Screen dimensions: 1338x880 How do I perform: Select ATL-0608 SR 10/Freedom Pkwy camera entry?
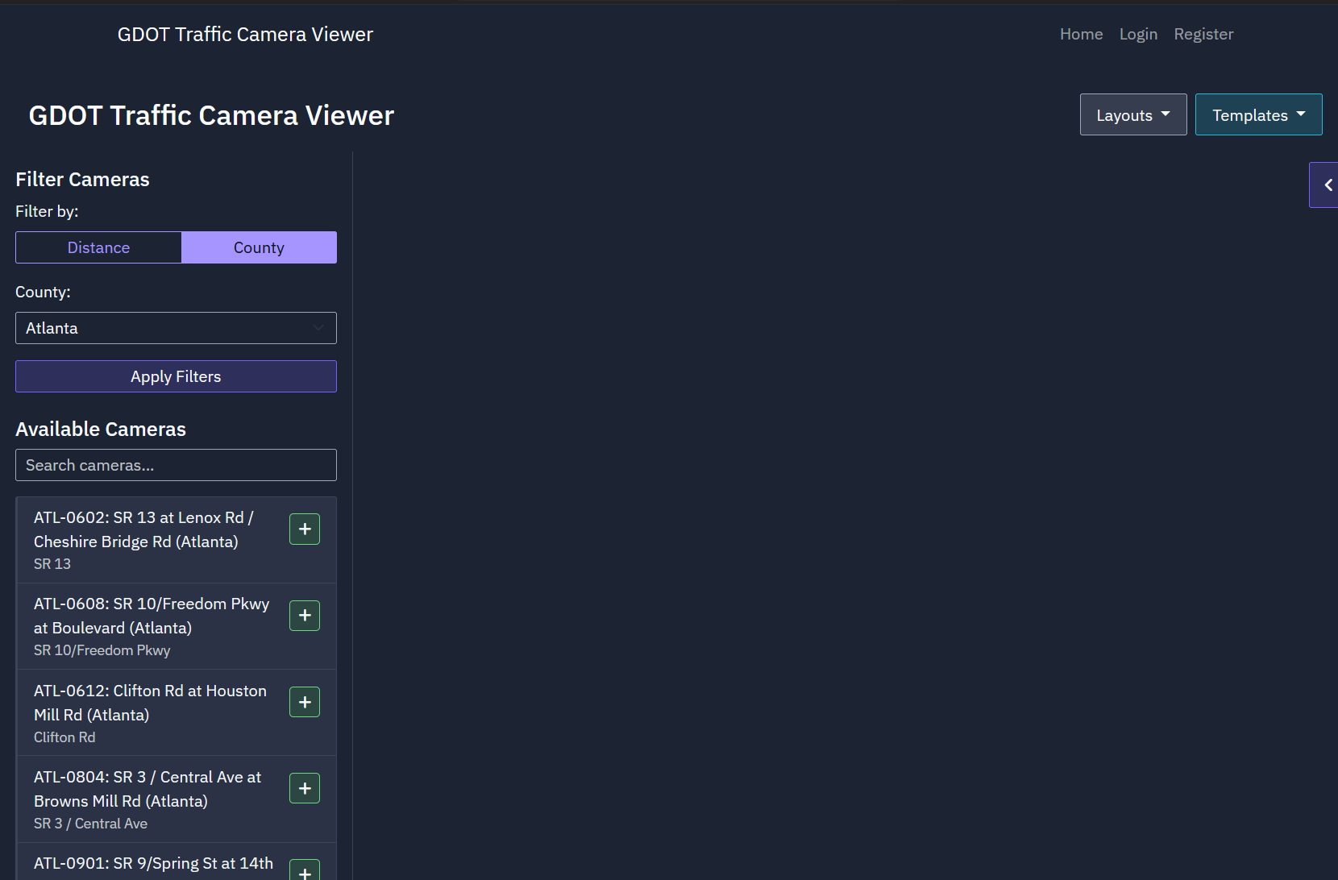177,626
